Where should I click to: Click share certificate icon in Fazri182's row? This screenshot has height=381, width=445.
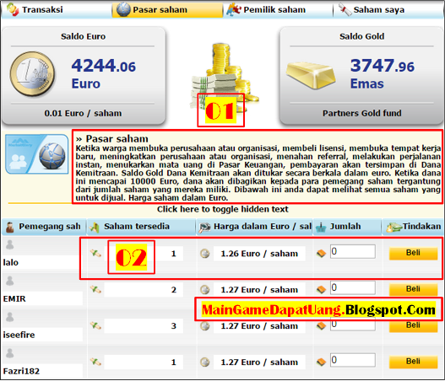[x=95, y=362]
